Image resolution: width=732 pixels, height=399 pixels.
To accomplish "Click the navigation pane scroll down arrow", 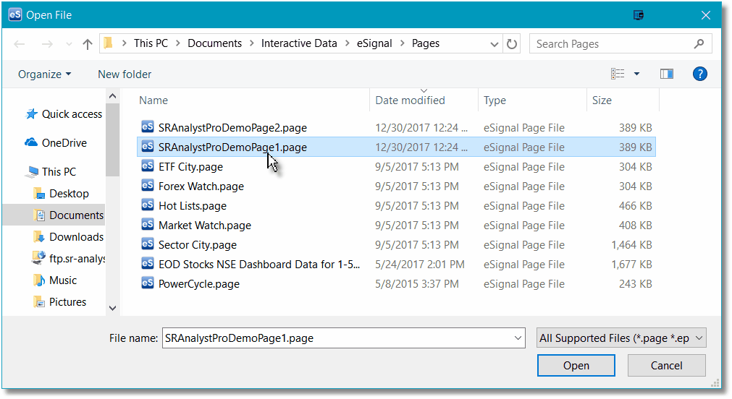I will 112,308.
